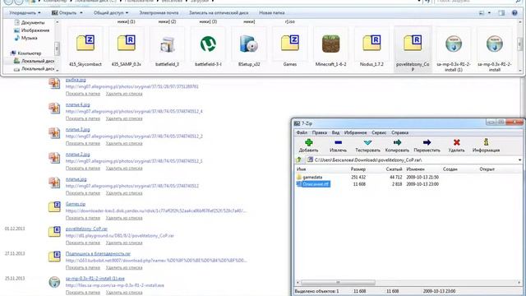Click Удалить из списка under платье 2.jpg
This screenshot has height=296, width=526.
coord(124,168)
